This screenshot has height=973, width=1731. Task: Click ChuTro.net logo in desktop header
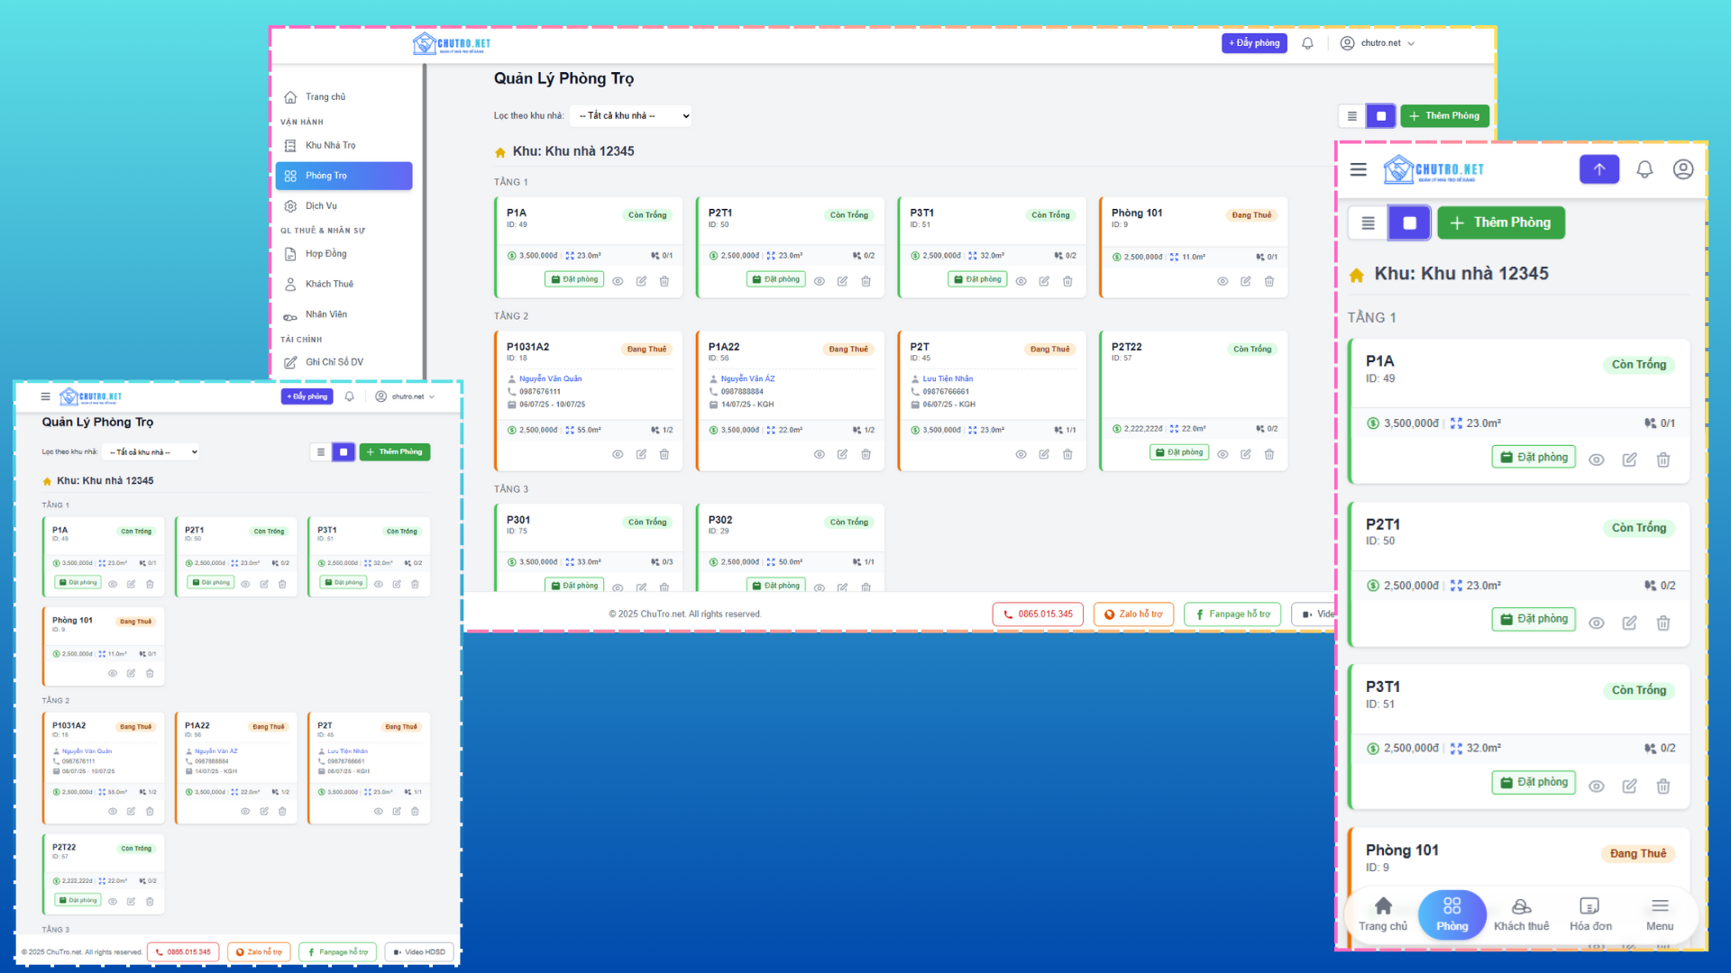pos(452,43)
